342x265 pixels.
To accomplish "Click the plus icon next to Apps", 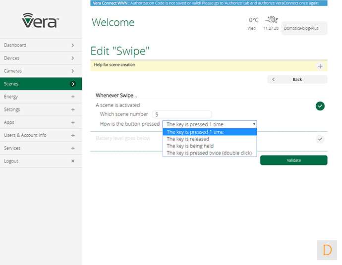I will (x=73, y=122).
